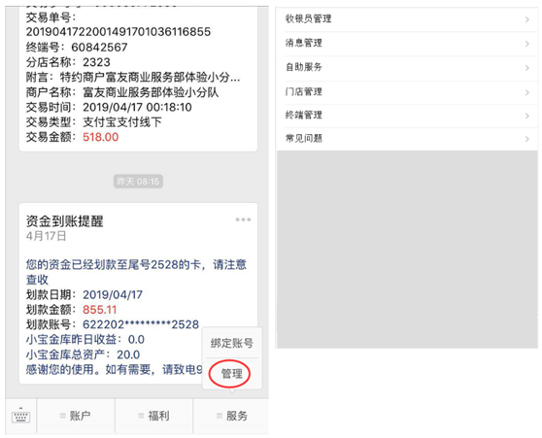
Task: Open the 账户 bottom menu
Action: pyautogui.click(x=76, y=416)
